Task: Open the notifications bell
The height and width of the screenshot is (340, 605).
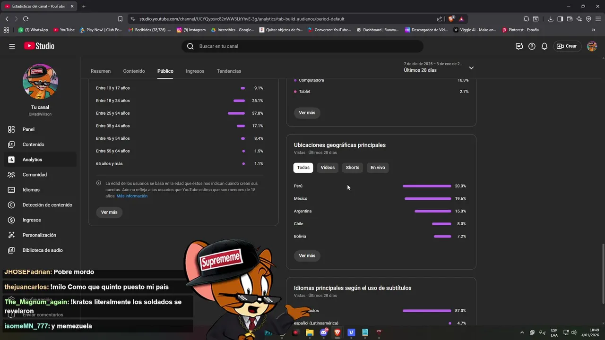Action: tap(544, 46)
